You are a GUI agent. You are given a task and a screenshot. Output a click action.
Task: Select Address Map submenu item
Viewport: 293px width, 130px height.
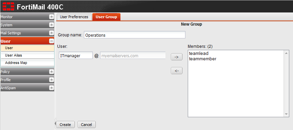coord(27,63)
